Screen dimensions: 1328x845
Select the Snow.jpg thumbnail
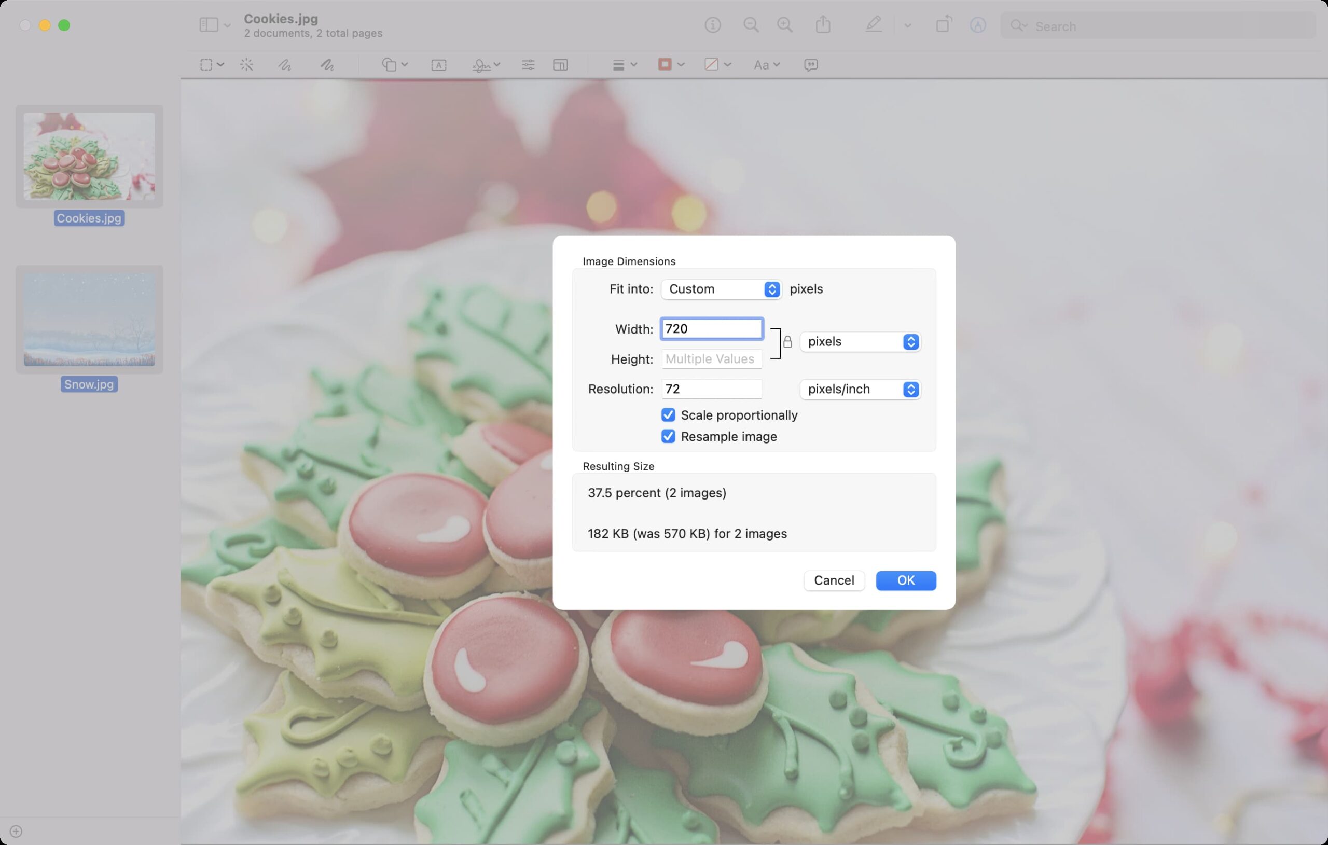(89, 319)
